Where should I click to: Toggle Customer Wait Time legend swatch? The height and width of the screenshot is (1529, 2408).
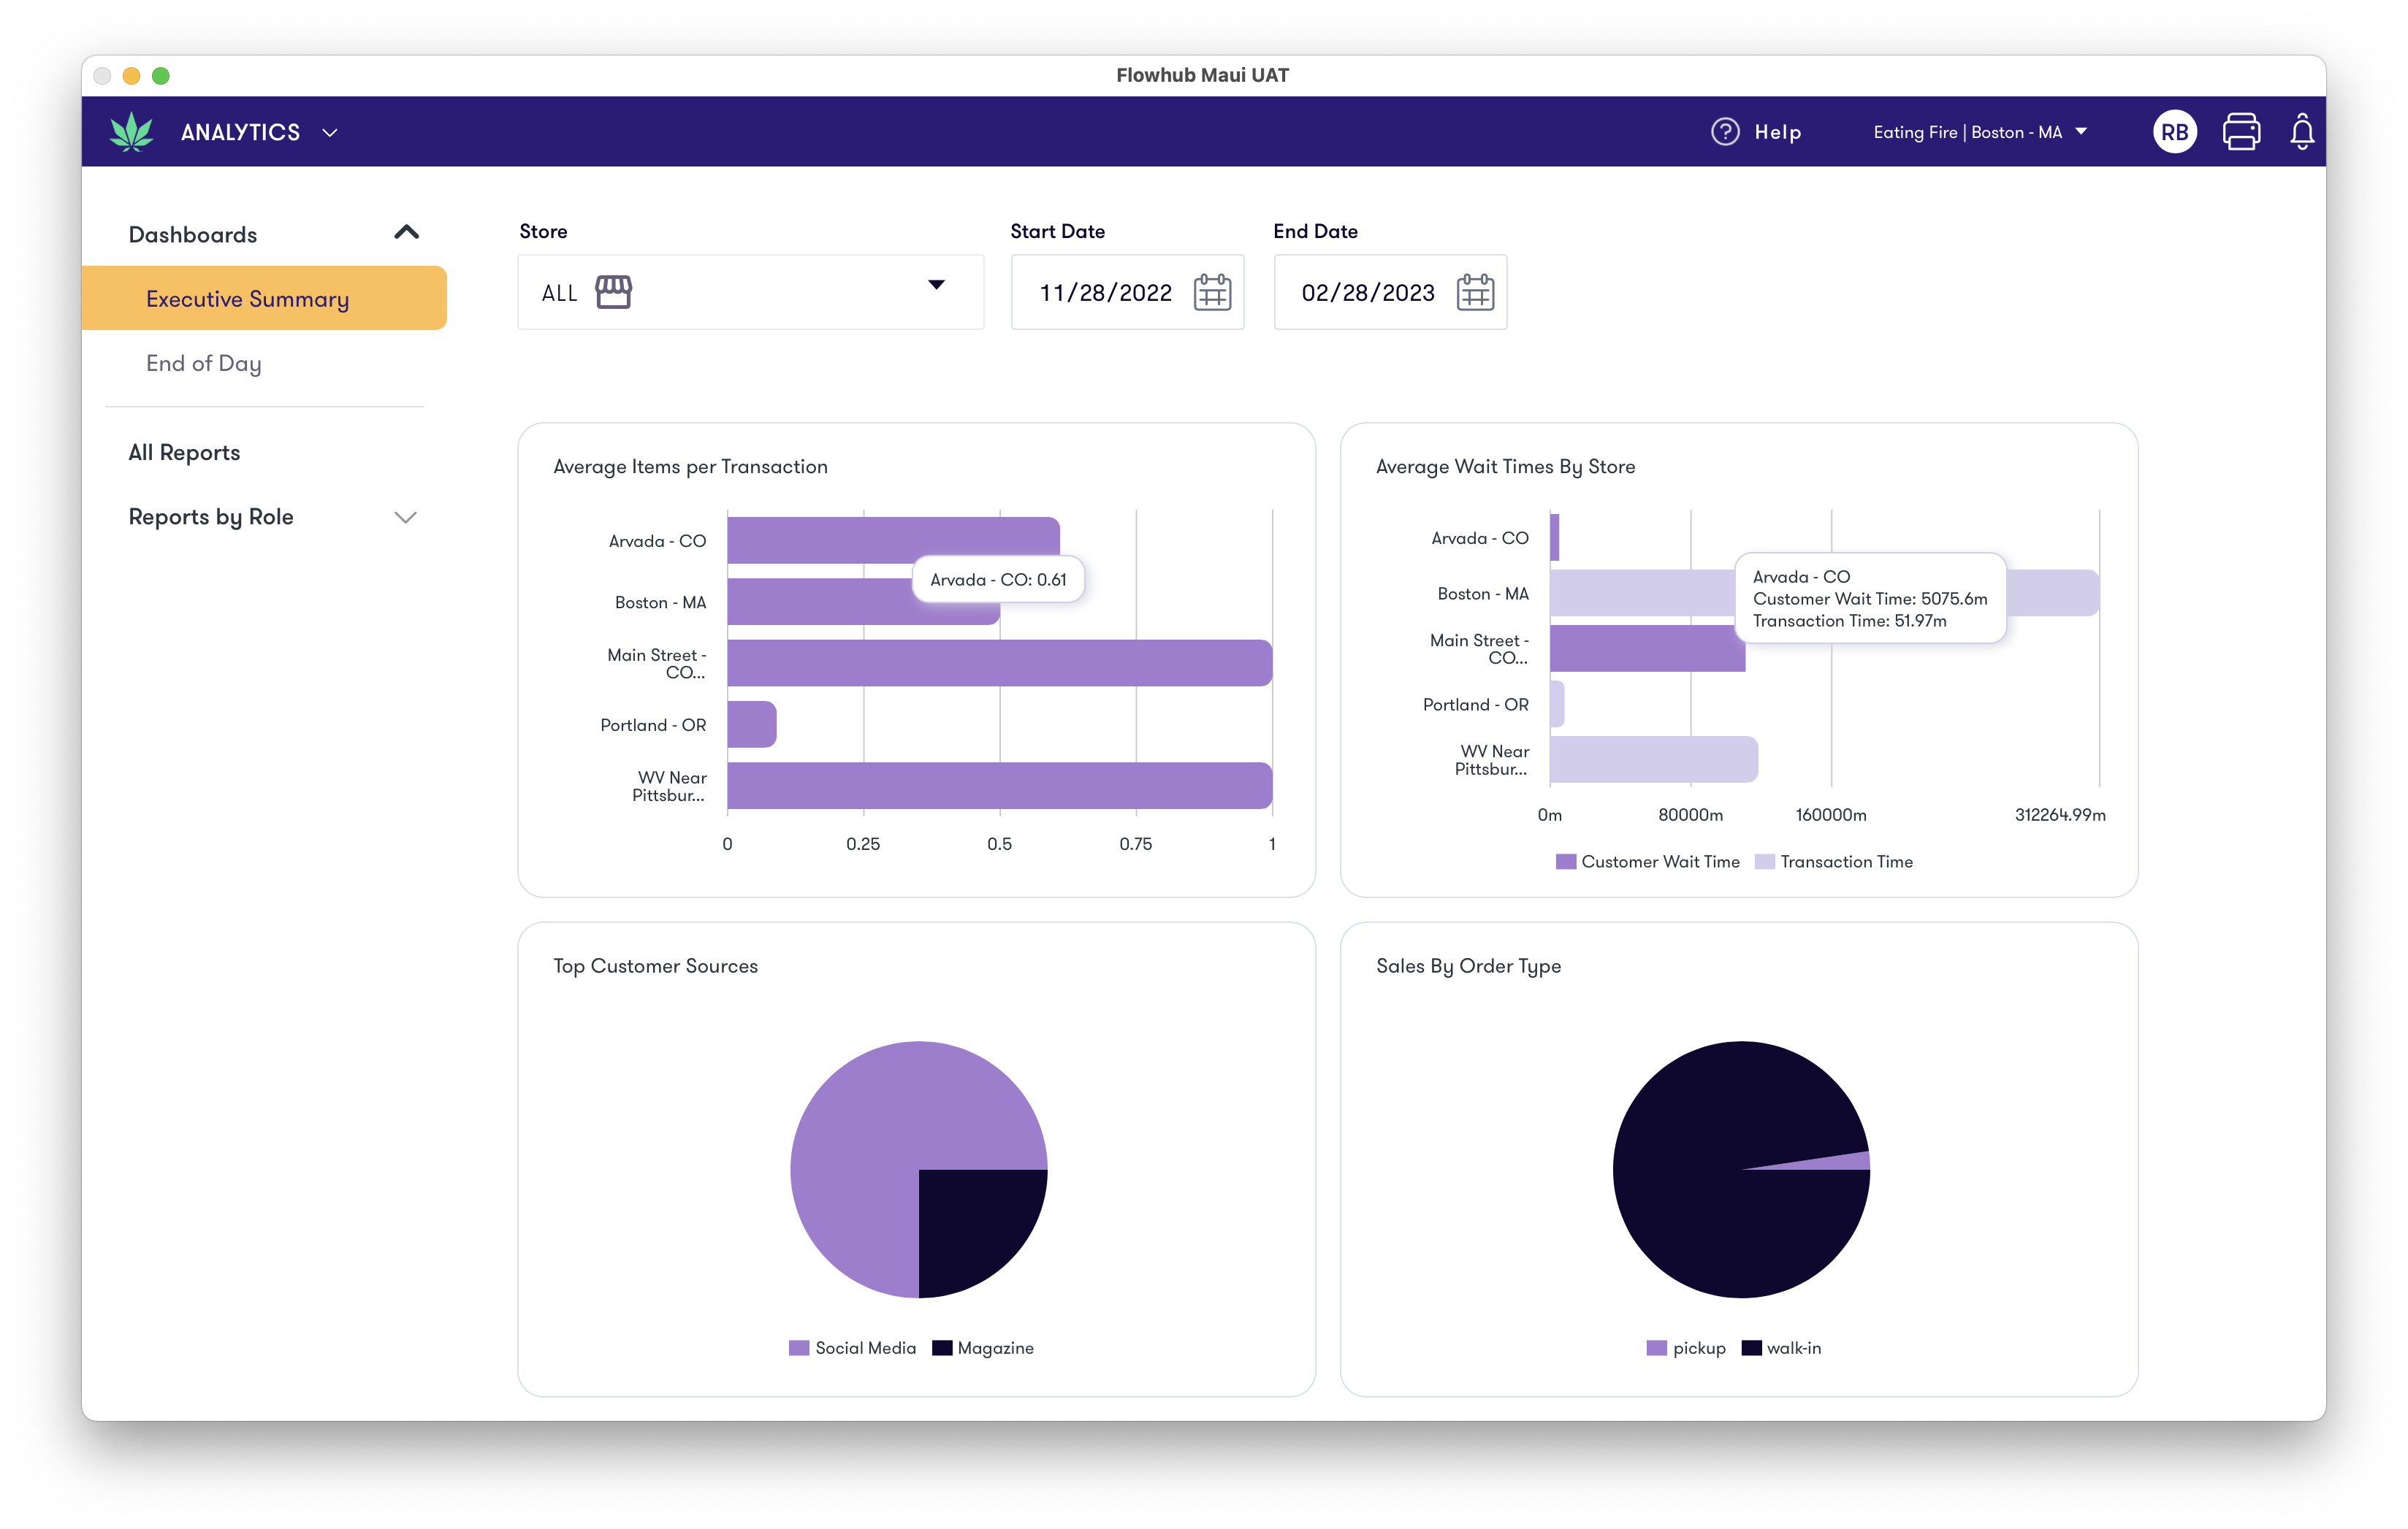1565,862
